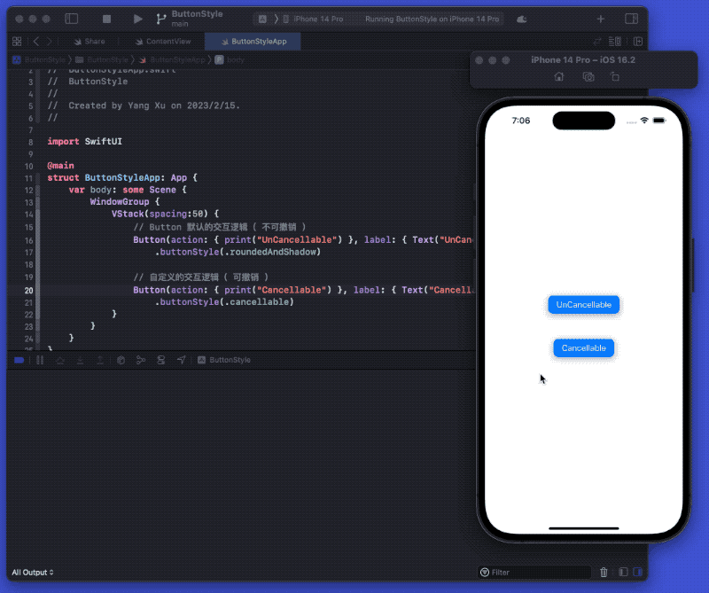Image resolution: width=709 pixels, height=593 pixels.
Task: Toggle the Xcode navigator sidebar
Action: (x=72, y=19)
